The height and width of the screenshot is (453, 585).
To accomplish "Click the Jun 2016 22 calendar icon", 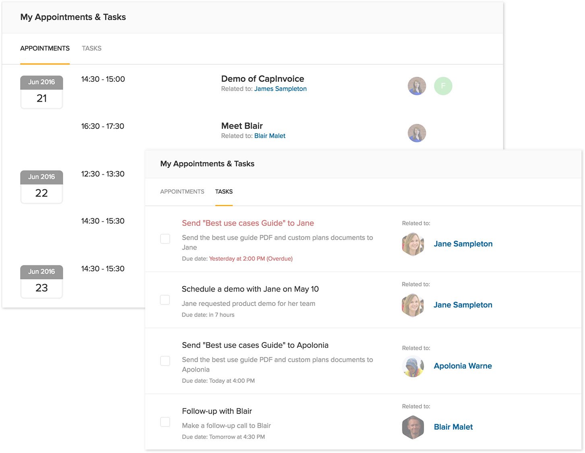I will tap(41, 187).
